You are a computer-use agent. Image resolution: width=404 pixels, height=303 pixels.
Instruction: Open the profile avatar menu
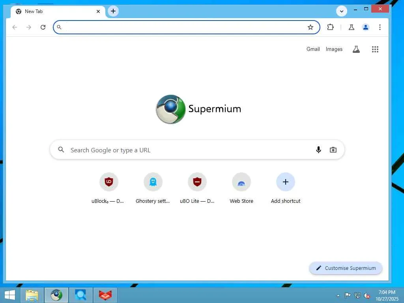click(x=366, y=27)
